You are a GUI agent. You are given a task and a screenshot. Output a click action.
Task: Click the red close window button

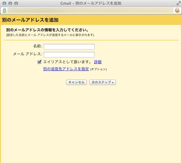pyautogui.click(x=4, y=4)
